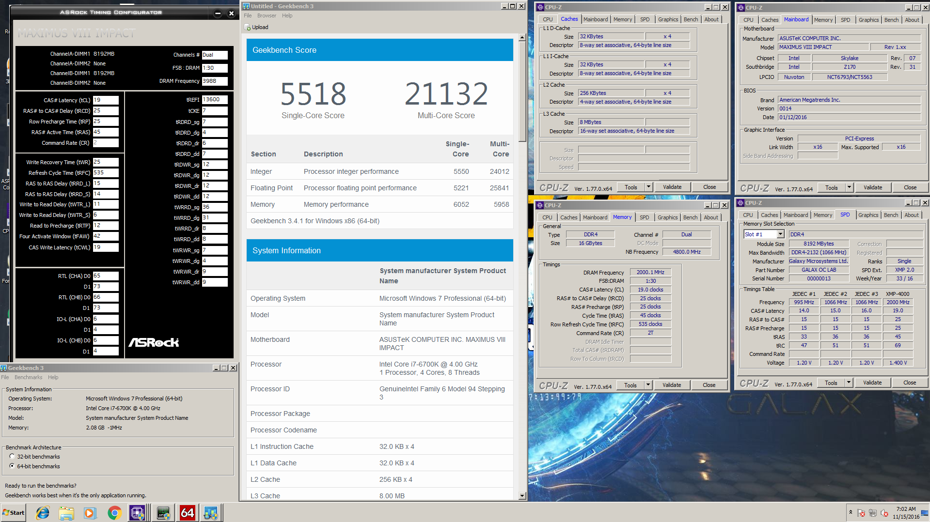The height and width of the screenshot is (522, 930).
Task: Click Tools button in CPU-Z Memory window
Action: (631, 385)
